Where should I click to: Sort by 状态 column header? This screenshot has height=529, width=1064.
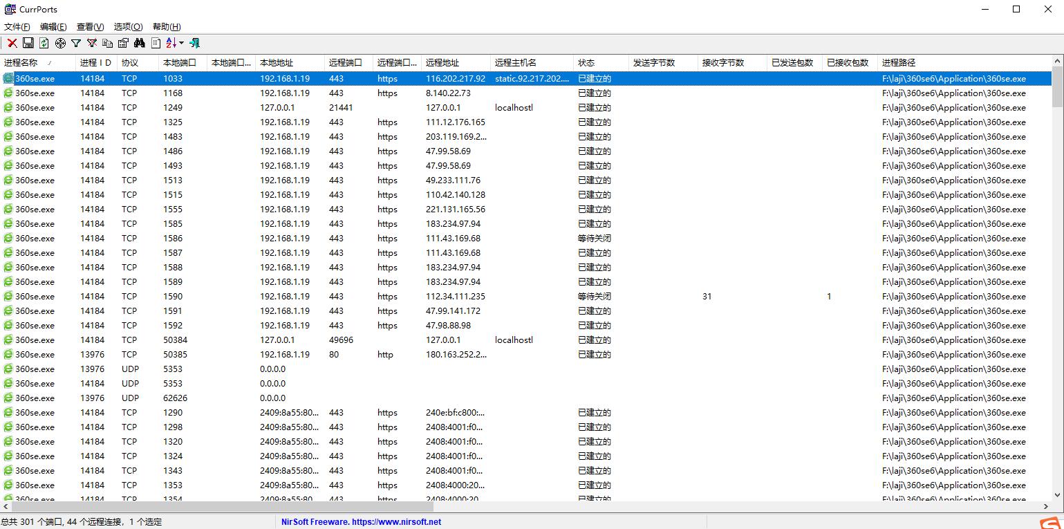[586, 62]
